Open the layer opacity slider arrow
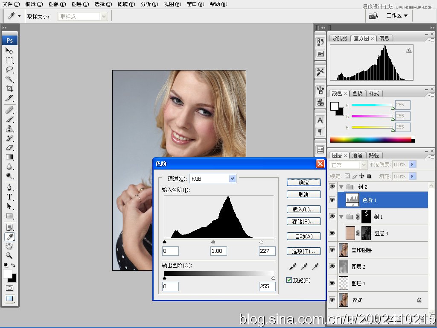 tap(412, 164)
